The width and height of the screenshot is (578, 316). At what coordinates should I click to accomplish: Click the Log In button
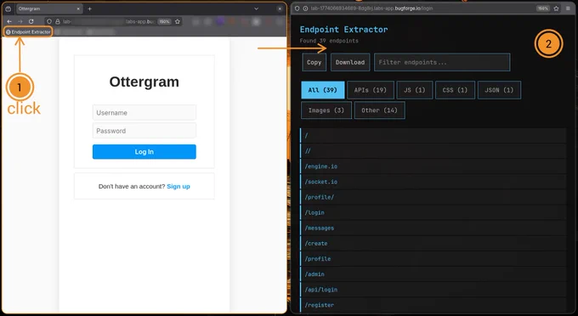(144, 152)
